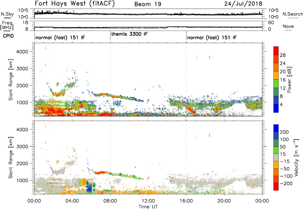Click the red top of the Power color bar
The width and height of the screenshot is (303, 209).
click(x=276, y=51)
